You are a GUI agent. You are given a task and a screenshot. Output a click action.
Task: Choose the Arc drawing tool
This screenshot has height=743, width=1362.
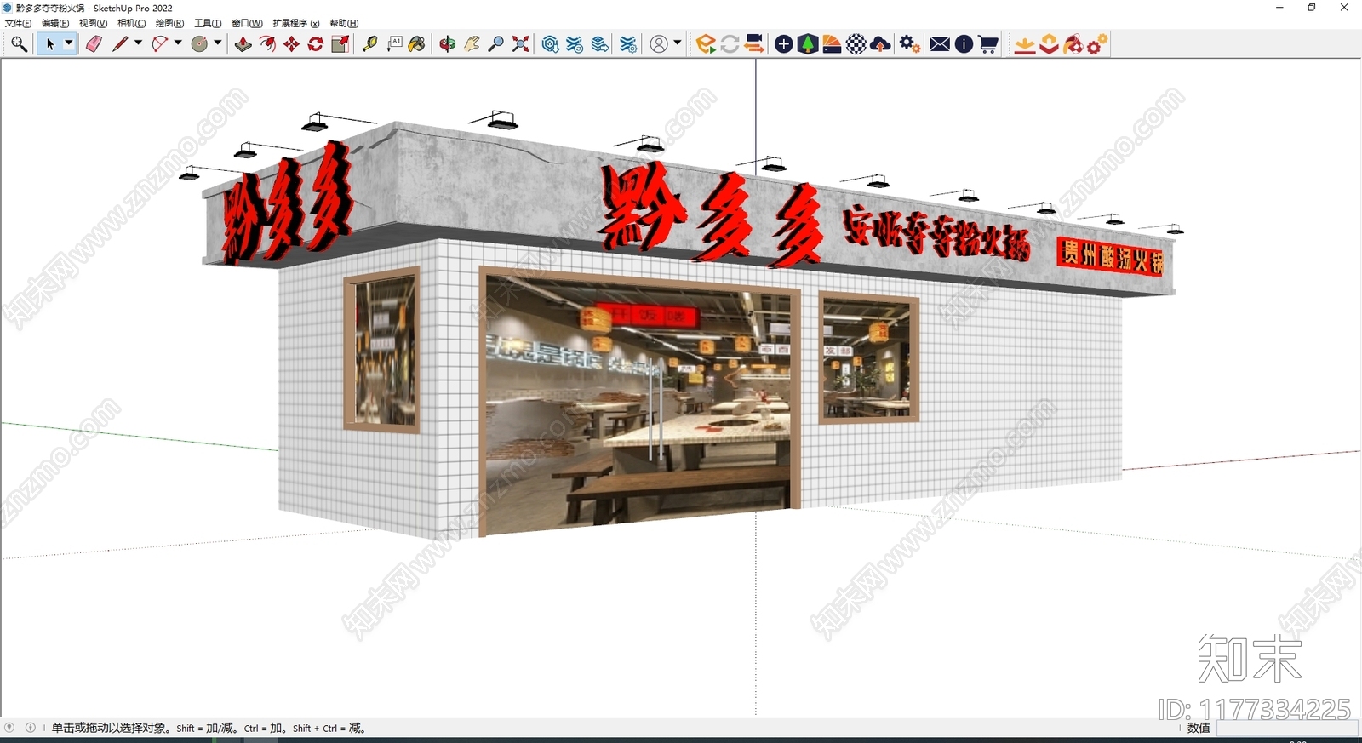(x=159, y=44)
